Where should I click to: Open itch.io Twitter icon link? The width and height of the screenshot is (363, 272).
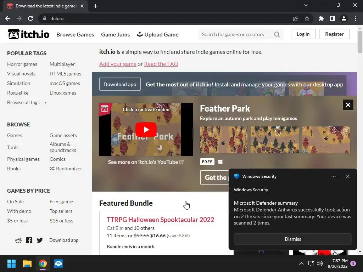[40, 240]
